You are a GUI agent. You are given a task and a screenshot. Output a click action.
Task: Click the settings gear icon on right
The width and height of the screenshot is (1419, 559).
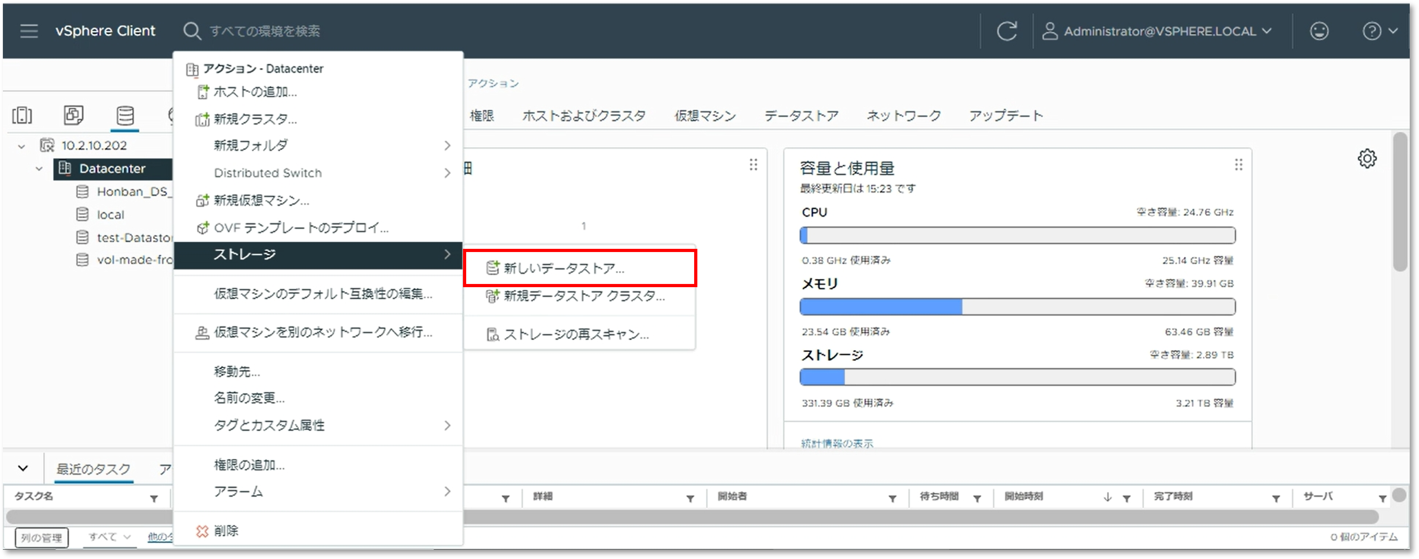(1367, 158)
